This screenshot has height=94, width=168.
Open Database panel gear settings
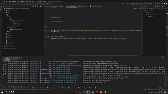[x=163, y=6]
